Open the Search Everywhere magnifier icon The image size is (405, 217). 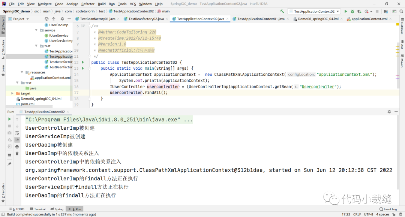pos(401,11)
